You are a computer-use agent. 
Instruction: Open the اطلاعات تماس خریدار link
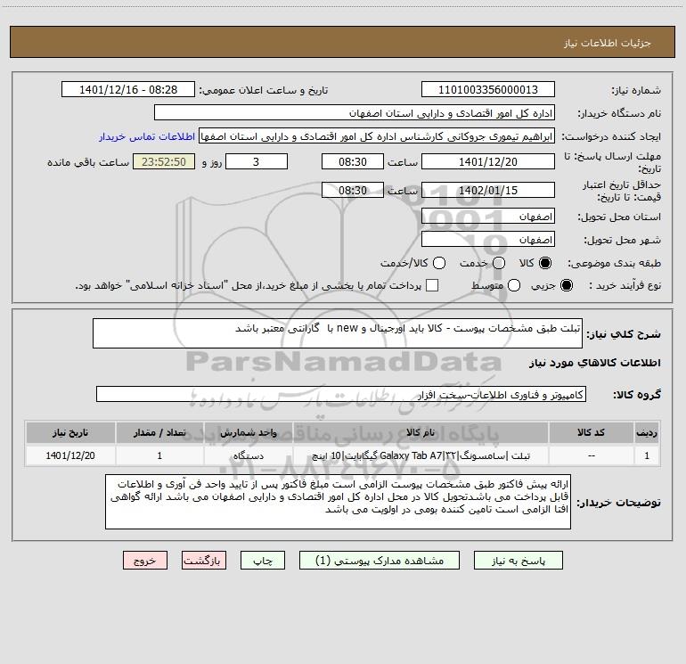pos(147,136)
